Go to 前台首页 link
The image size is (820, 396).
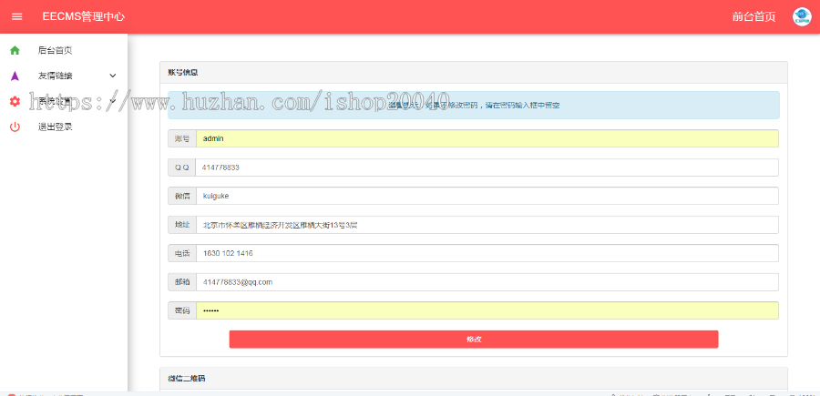(x=753, y=16)
